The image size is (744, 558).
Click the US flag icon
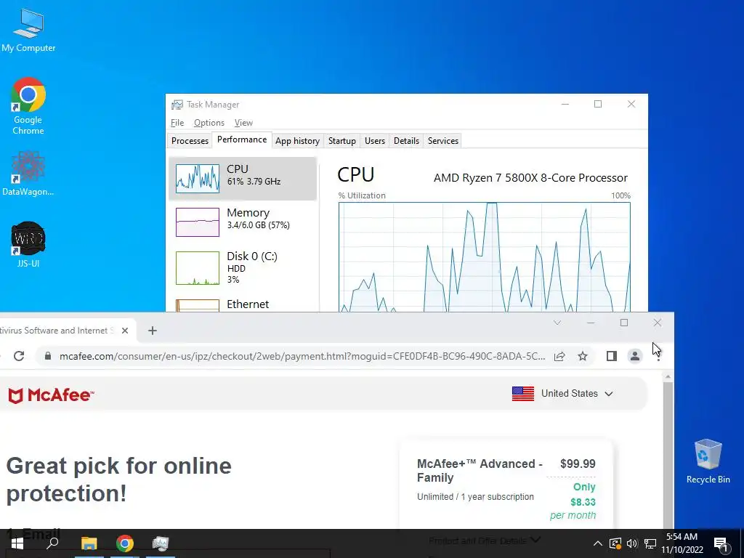click(x=523, y=393)
